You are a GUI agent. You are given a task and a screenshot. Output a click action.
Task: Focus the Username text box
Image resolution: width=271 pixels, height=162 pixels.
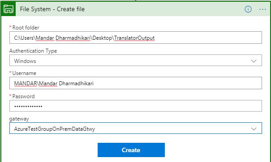click(x=136, y=83)
